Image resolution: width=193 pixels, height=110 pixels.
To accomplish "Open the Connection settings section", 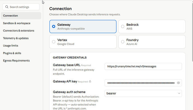I will click(x=21, y=16).
